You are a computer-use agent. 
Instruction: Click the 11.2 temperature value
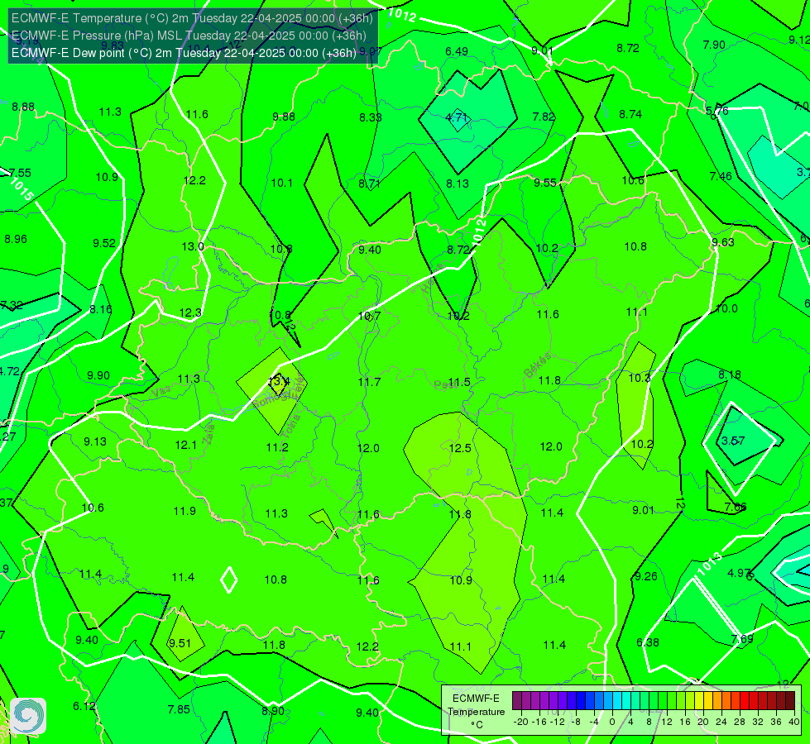[x=277, y=447]
